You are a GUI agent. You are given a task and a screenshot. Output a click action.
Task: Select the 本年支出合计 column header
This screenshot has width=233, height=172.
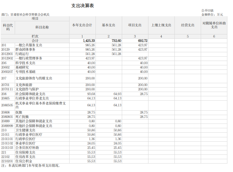[x=82, y=25]
